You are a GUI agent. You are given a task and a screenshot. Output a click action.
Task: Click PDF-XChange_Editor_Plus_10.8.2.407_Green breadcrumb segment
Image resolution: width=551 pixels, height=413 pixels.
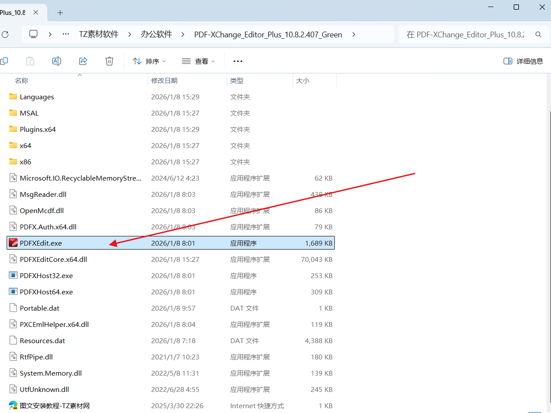click(x=268, y=34)
